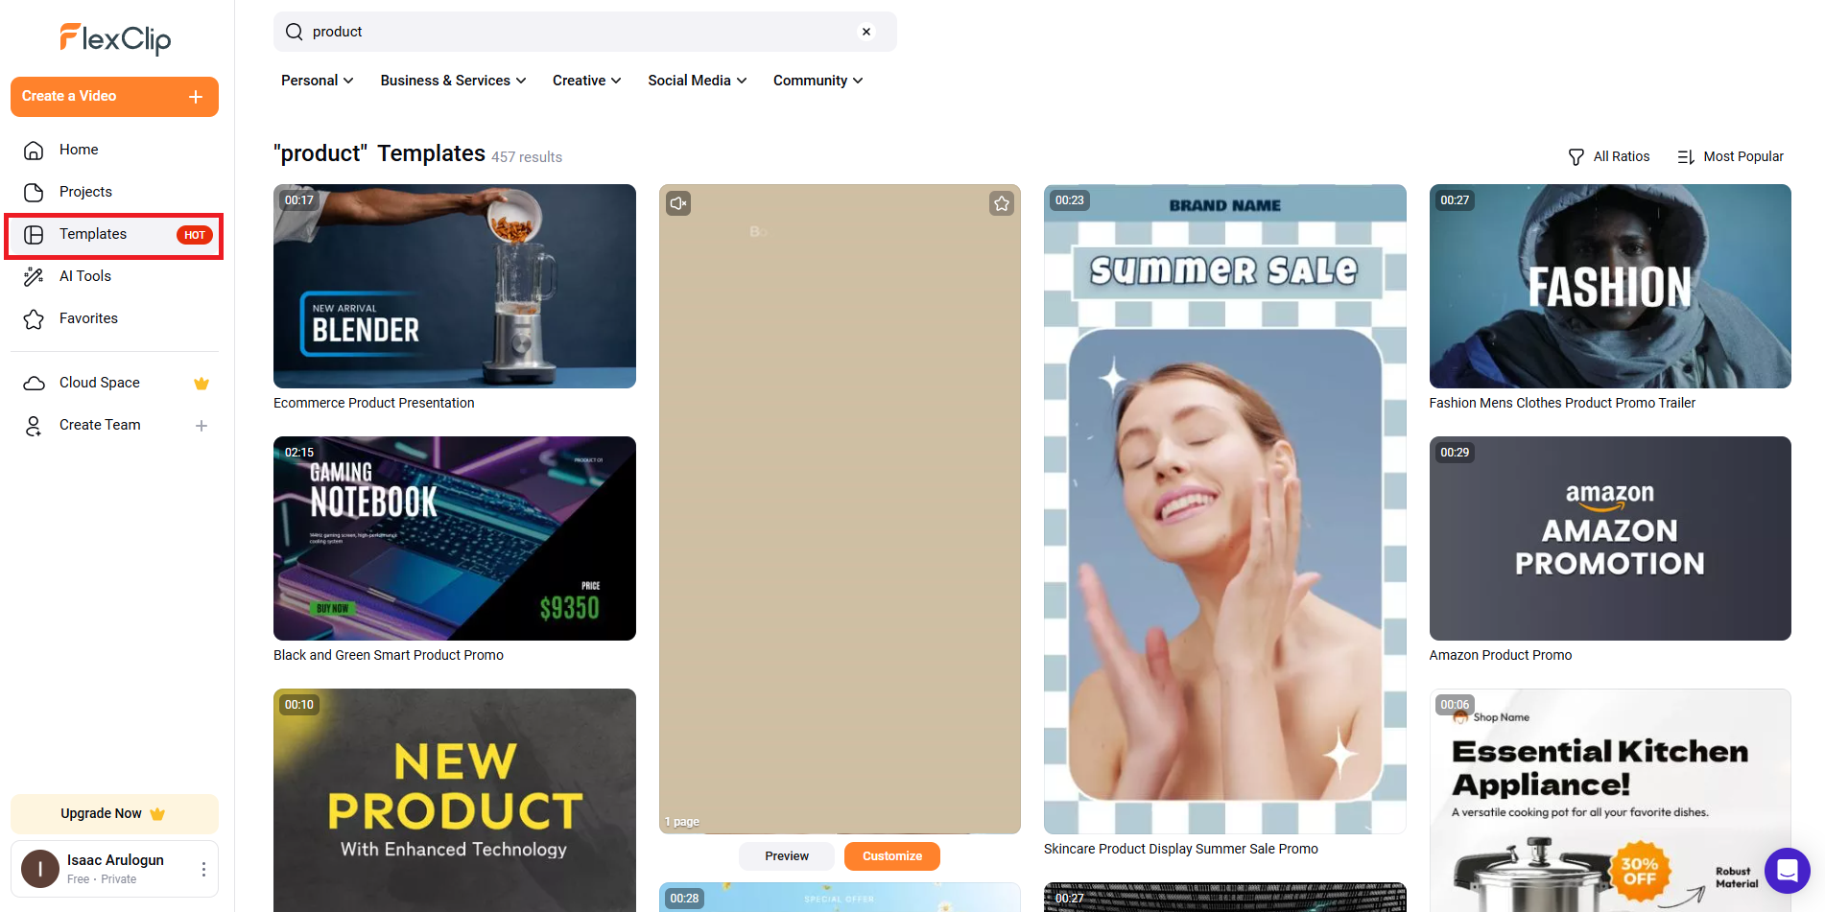Click Fashion Mens Clothes Product Promo Trailer title
Viewport: 1825px width, 912px height.
tap(1562, 403)
